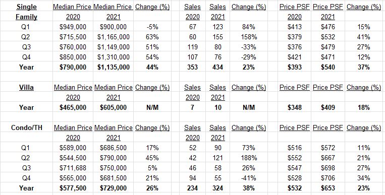This screenshot has height=195, width=385.
Task: Select the Villa section header cell
Action: 27,87
